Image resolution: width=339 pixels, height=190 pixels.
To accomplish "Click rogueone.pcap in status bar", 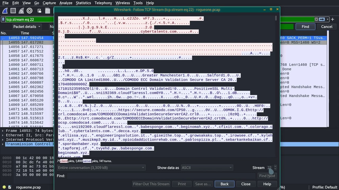I will tap(28, 187).
